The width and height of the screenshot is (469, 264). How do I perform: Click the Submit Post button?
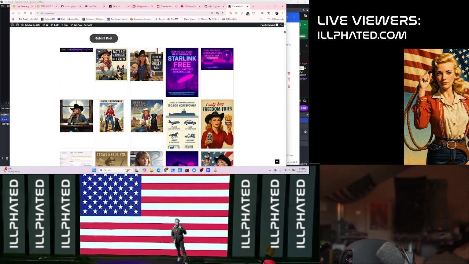click(104, 38)
